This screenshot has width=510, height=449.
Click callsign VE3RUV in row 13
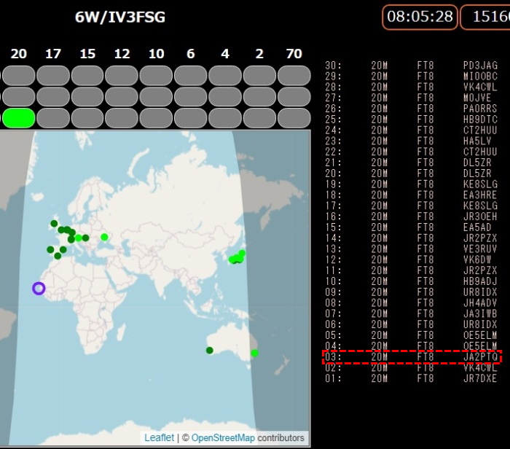(480, 249)
